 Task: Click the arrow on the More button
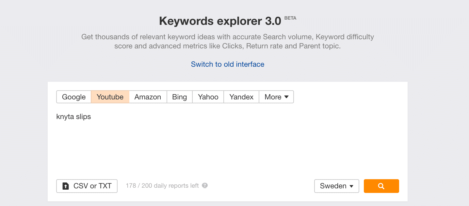(x=286, y=97)
